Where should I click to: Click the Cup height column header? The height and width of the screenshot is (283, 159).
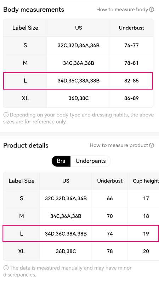(x=146, y=181)
